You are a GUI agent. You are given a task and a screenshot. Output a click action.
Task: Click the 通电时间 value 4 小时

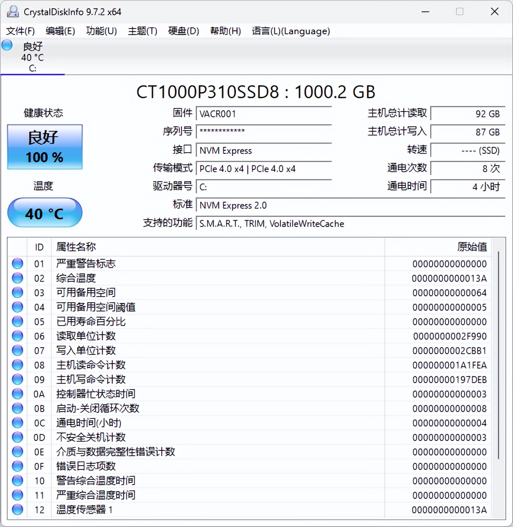click(x=468, y=187)
